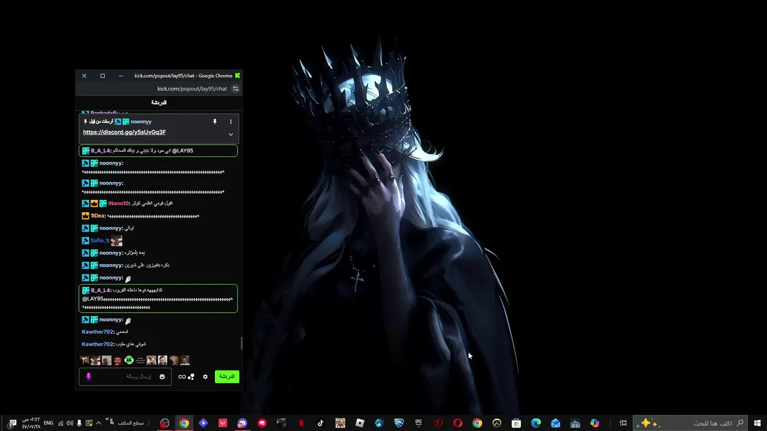Open Discord from taskbar

click(242, 423)
